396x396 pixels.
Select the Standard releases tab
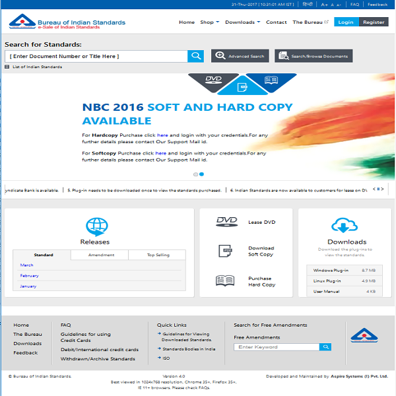click(x=42, y=255)
